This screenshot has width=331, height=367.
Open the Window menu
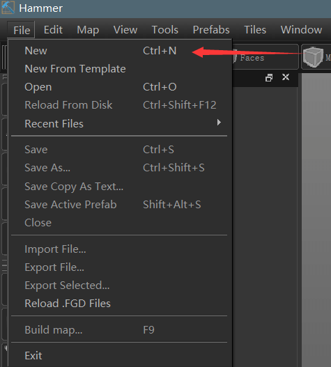301,30
